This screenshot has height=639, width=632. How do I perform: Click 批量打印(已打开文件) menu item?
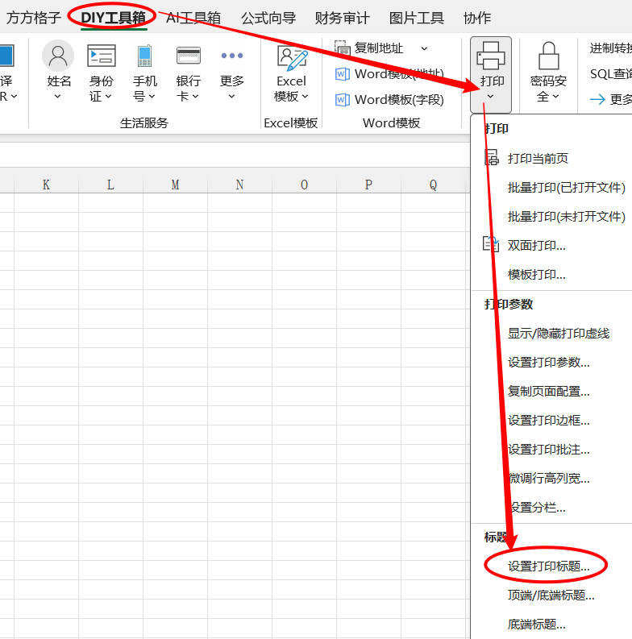(566, 188)
